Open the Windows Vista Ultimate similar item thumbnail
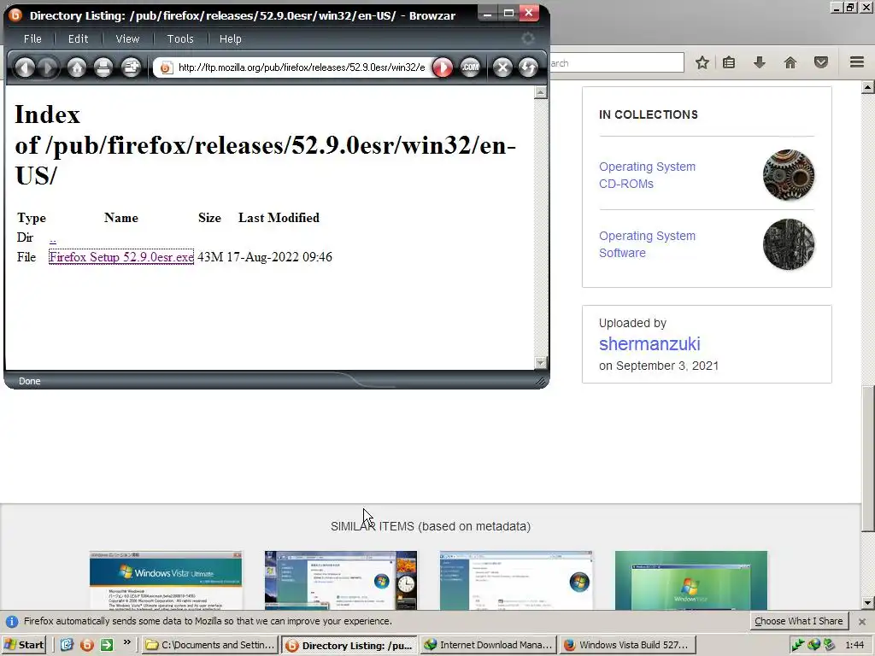Image resolution: width=875 pixels, height=656 pixels. [x=167, y=580]
